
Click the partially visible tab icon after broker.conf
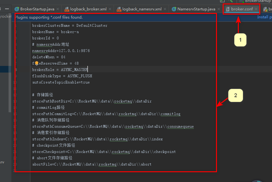(265, 9)
